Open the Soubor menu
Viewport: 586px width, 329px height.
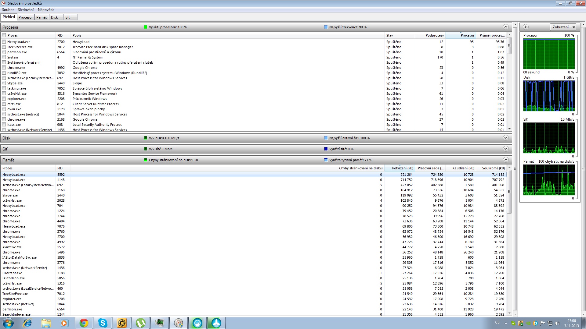click(x=8, y=10)
